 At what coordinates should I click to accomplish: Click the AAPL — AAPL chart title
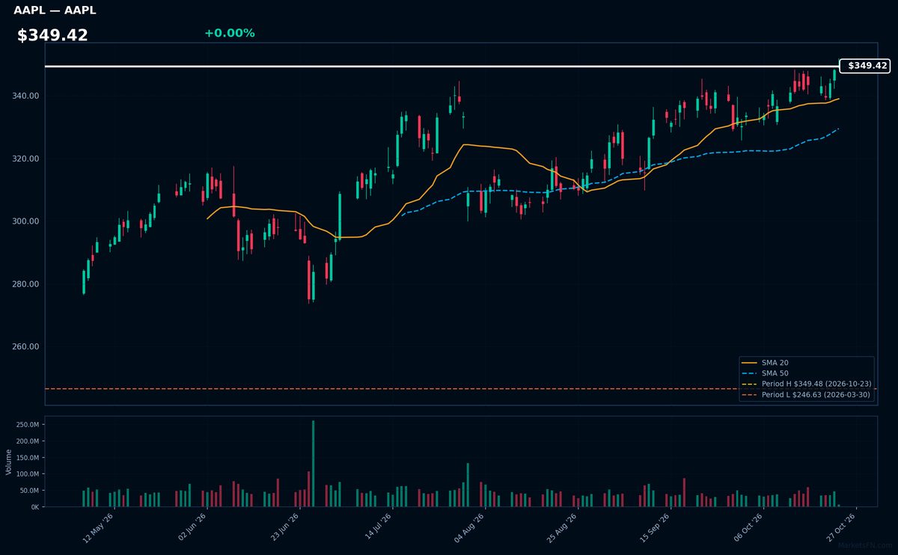pyautogui.click(x=55, y=10)
